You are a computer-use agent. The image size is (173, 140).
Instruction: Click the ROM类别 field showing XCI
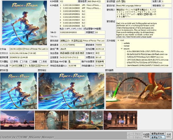69,2
